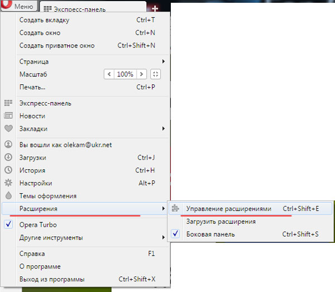This screenshot has width=335, height=292.
Task: Click the account profile icon next to olekam@ukr.net
Action: point(8,145)
